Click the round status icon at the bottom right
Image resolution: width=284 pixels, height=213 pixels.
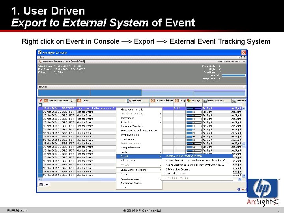pos(239,189)
